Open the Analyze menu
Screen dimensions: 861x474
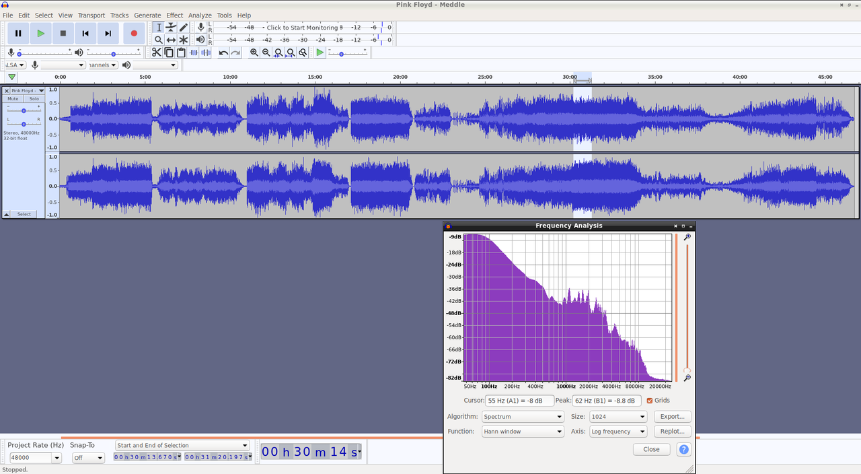pos(200,15)
